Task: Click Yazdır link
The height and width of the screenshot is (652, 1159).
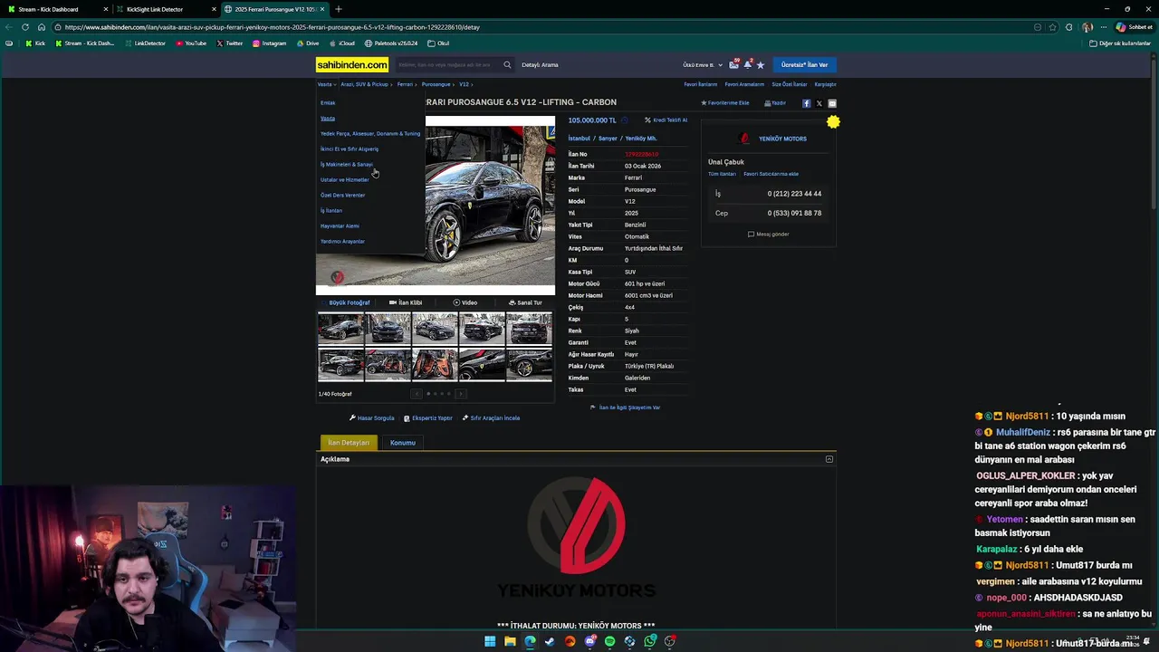Action: pos(775,103)
